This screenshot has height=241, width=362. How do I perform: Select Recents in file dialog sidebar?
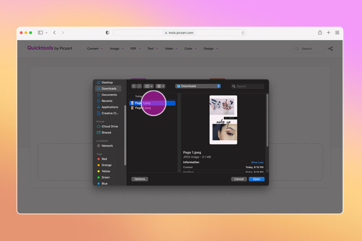coord(108,101)
